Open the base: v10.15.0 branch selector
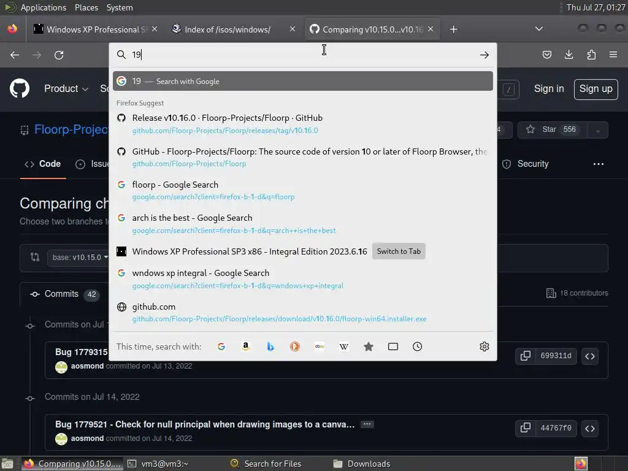The width and height of the screenshot is (628, 471). pos(78,258)
